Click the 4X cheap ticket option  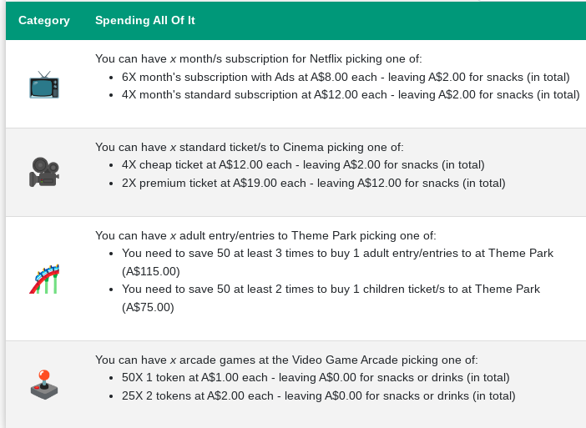point(303,165)
